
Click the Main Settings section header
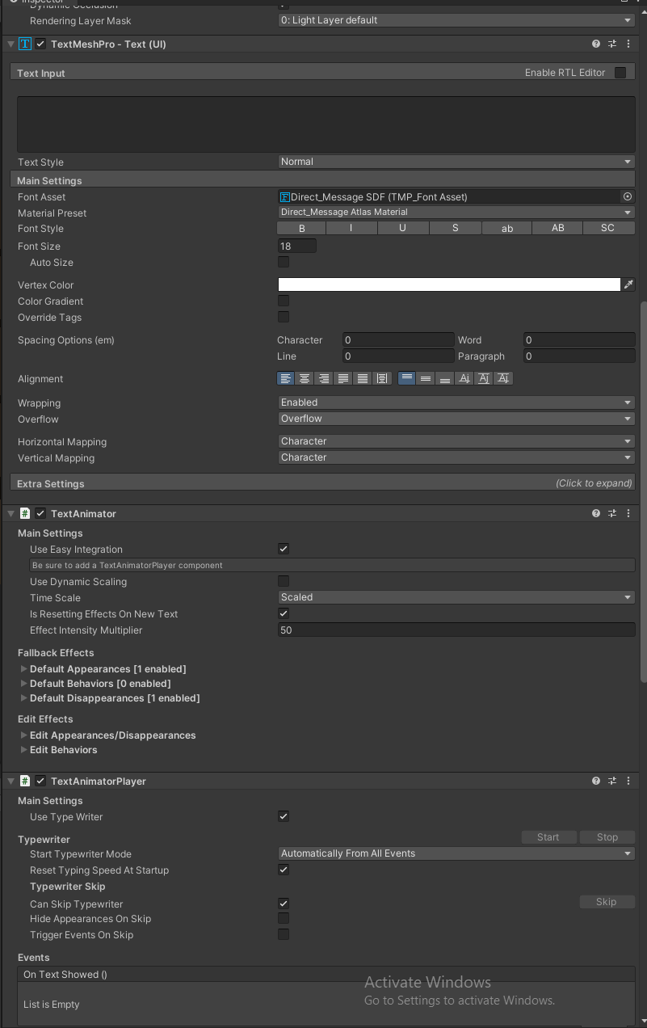49,181
